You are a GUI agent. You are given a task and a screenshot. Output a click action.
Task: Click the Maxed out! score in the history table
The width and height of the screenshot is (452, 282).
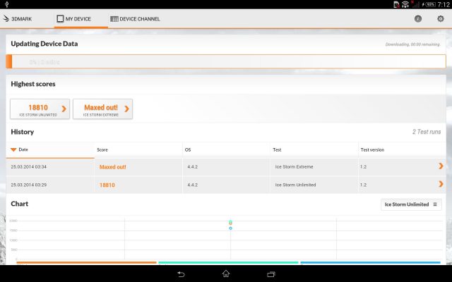point(113,167)
